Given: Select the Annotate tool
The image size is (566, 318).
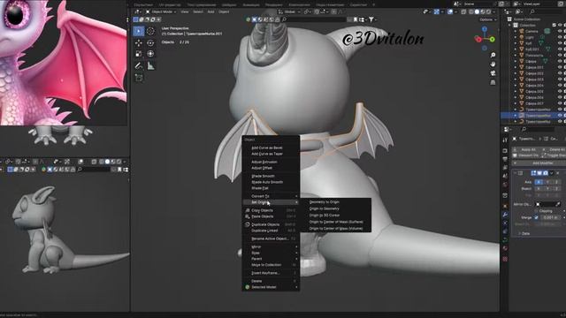Looking at the screenshot, I should coord(139,66).
